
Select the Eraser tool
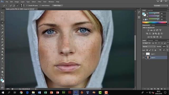pos(2,45)
